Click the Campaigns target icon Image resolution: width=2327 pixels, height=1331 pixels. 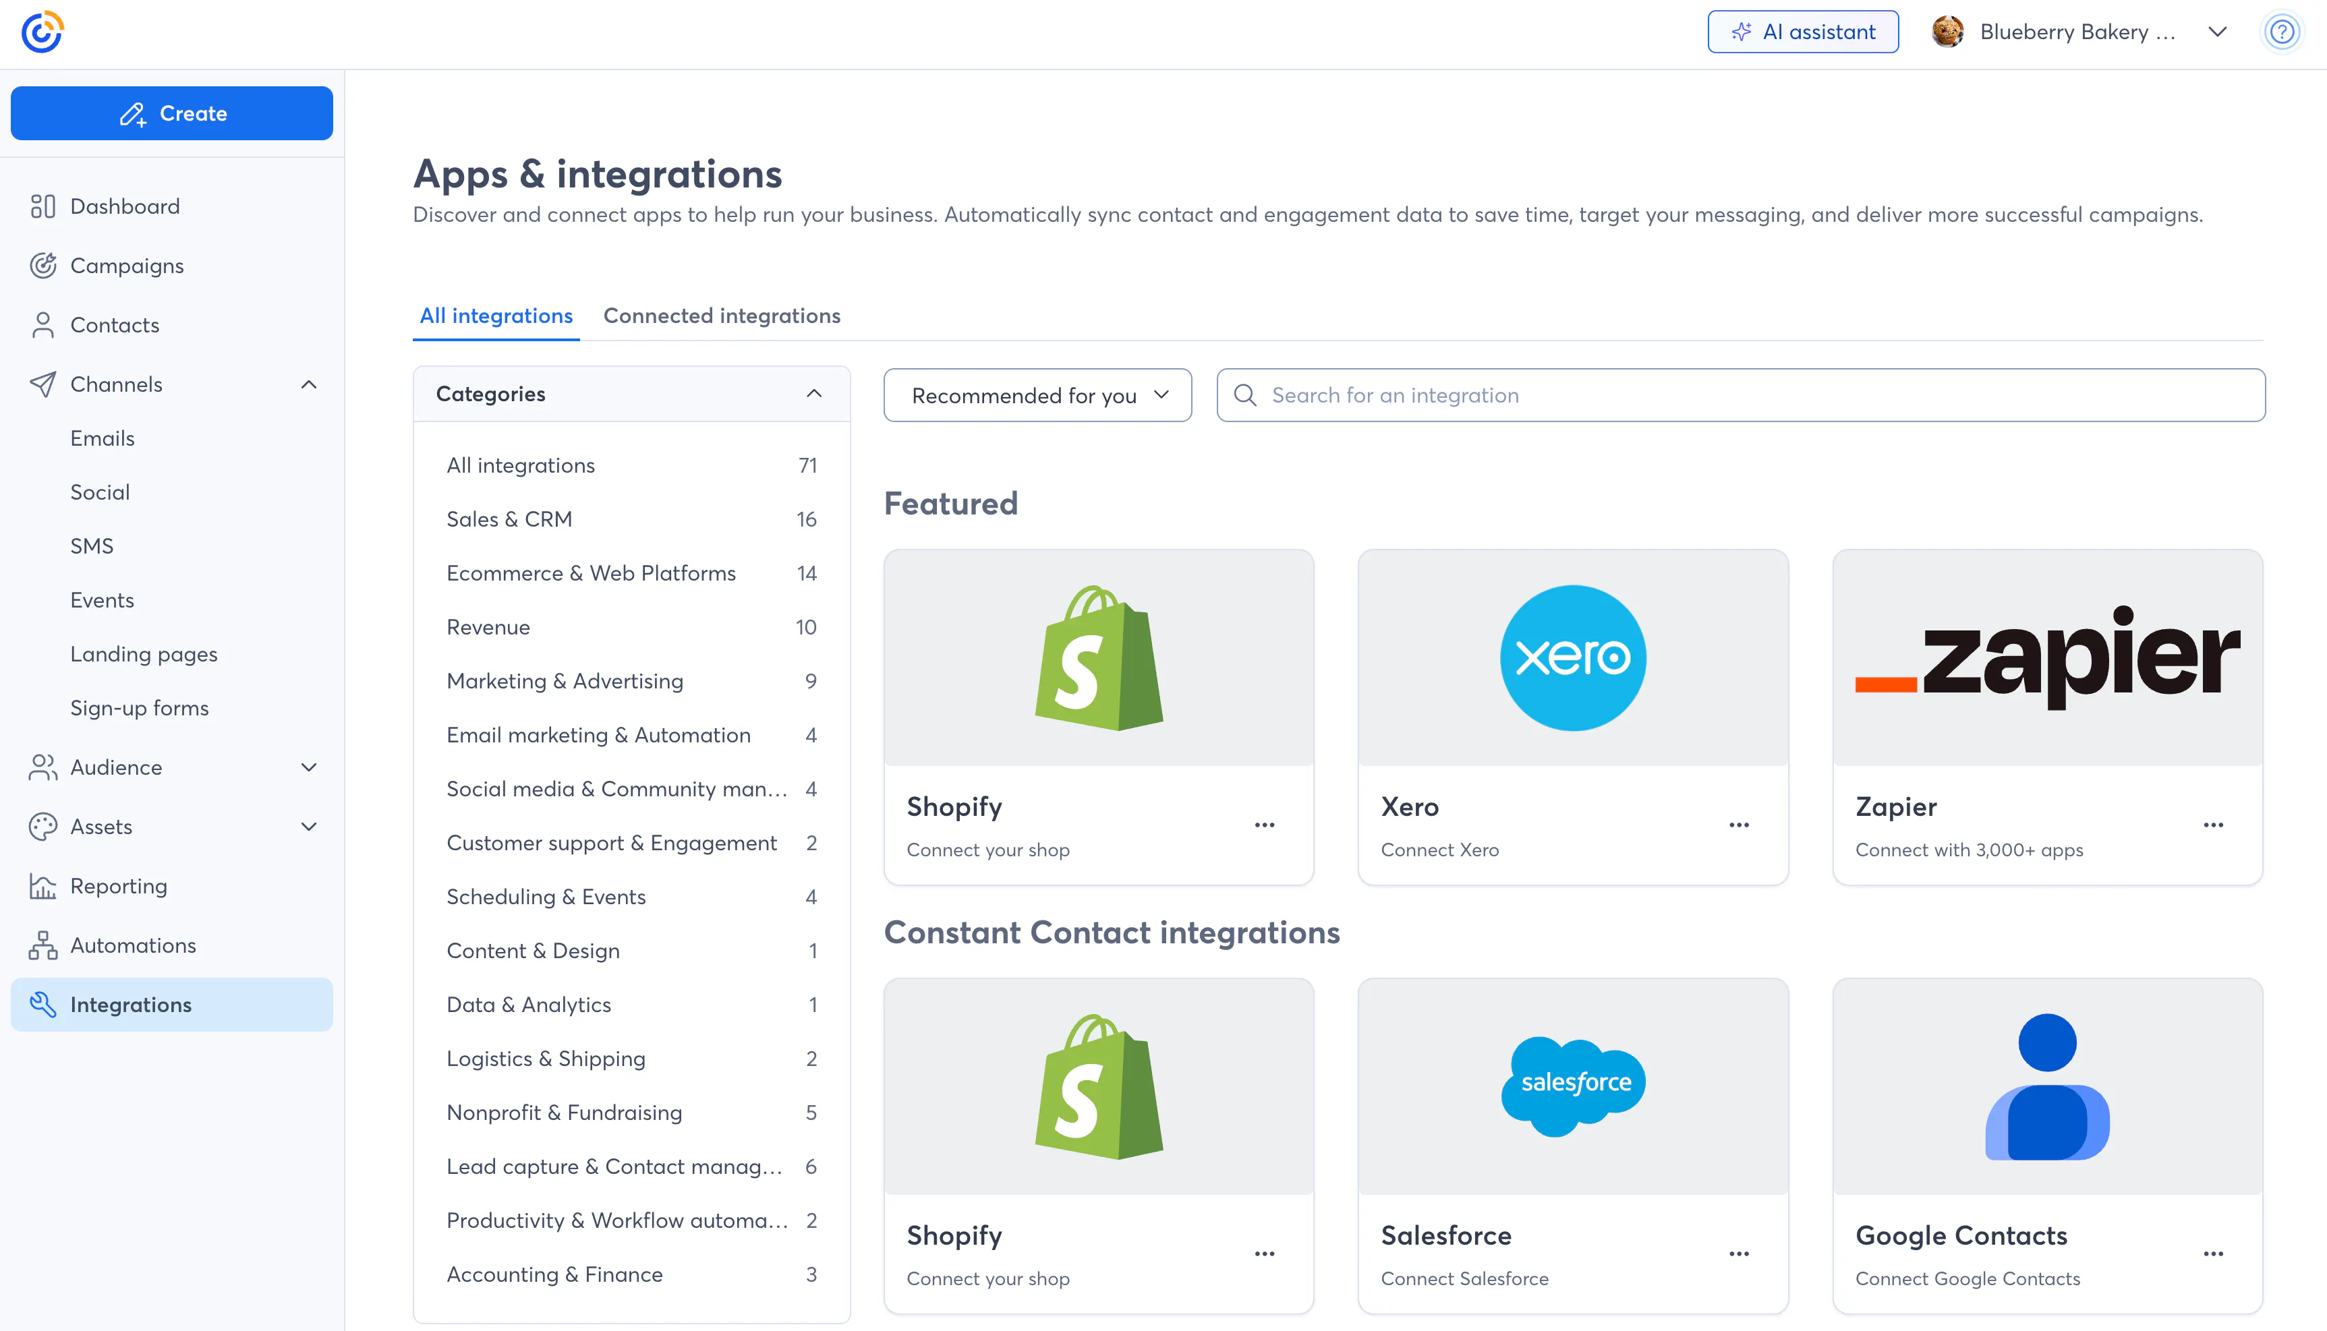[43, 265]
